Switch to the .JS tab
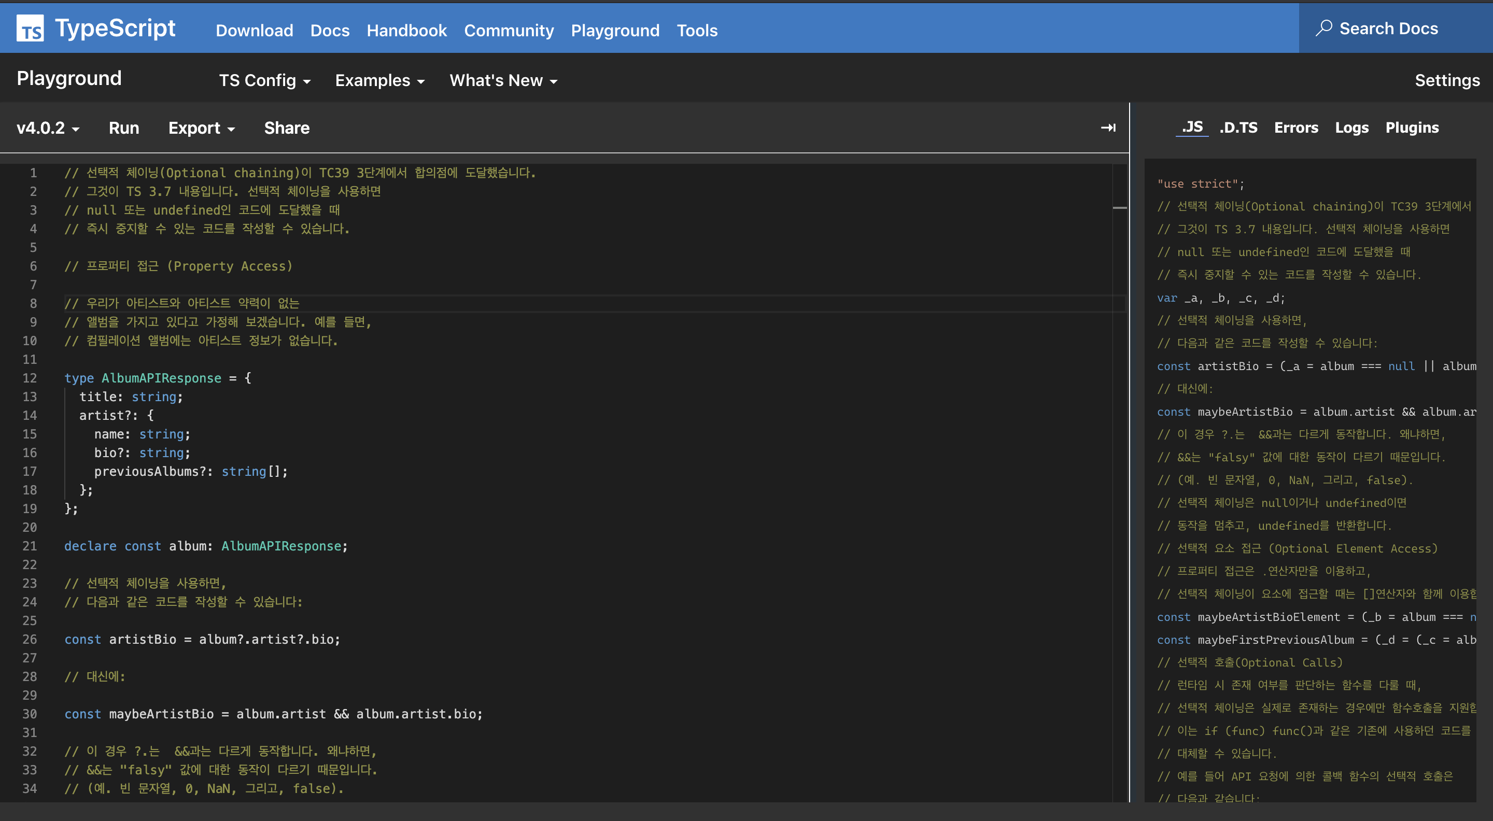Image resolution: width=1493 pixels, height=821 pixels. [1192, 128]
